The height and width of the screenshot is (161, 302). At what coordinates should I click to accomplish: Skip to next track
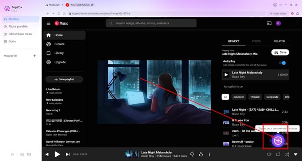[x=67, y=154]
